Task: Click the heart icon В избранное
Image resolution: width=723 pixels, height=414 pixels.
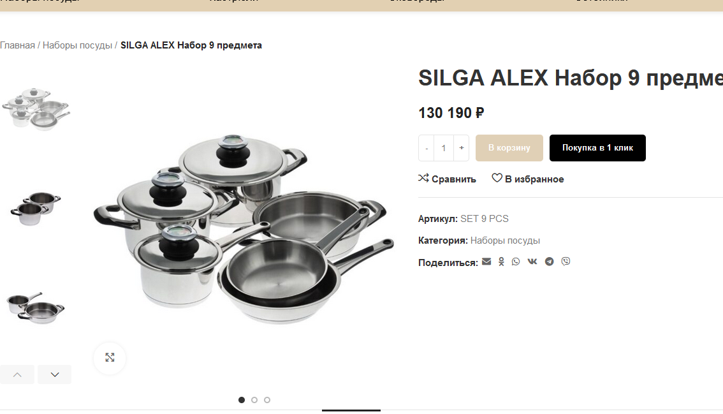Action: [497, 178]
